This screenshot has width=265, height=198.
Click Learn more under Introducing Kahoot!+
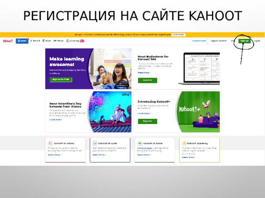[x=144, y=113]
